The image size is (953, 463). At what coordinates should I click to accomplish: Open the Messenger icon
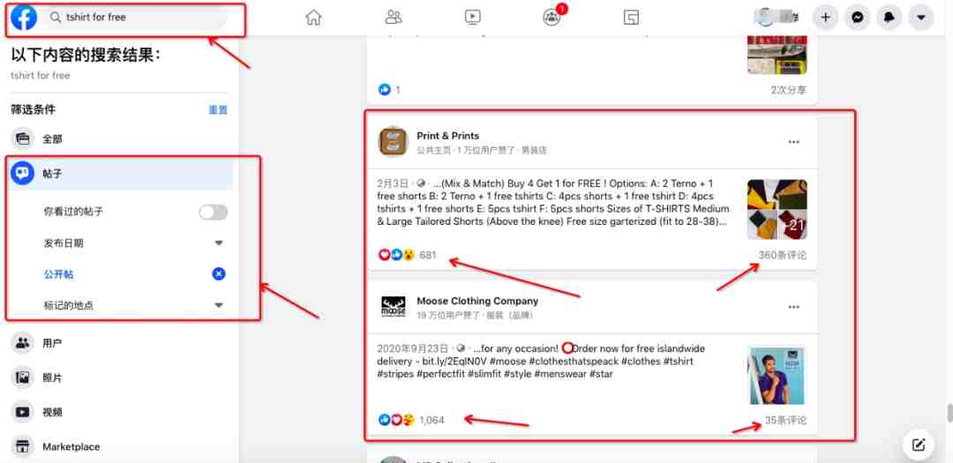coord(858,18)
